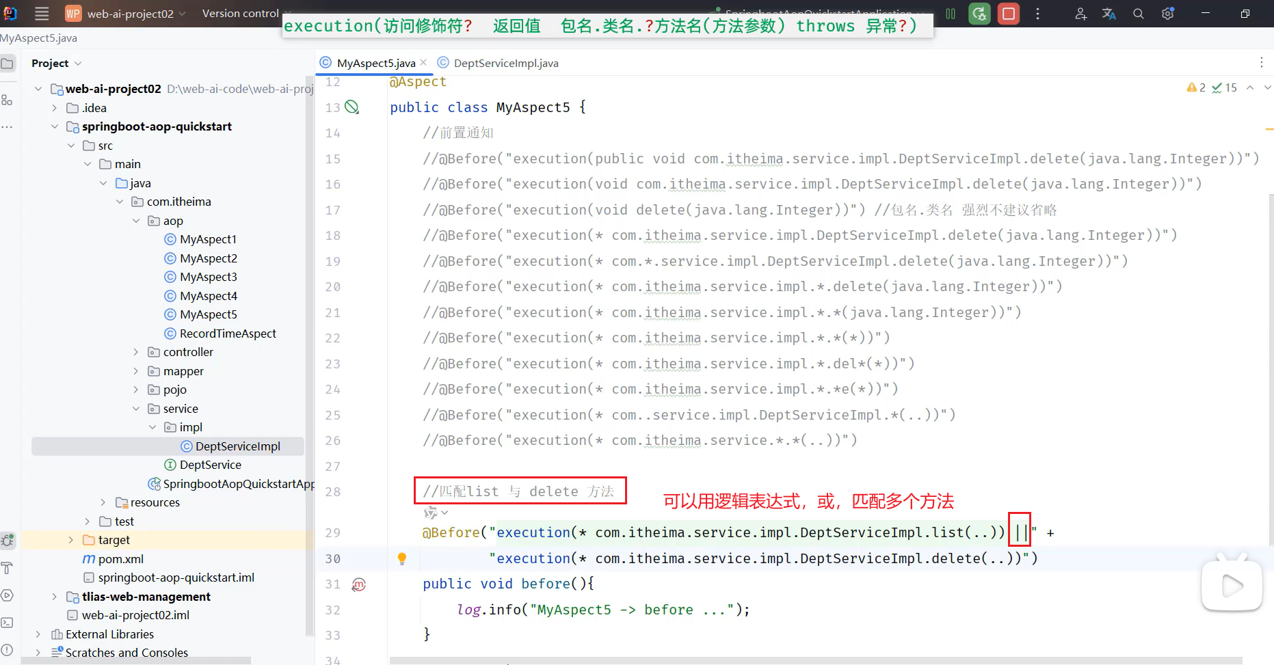This screenshot has height=665, width=1274.
Task: Collapse the src folder
Action: (x=71, y=146)
